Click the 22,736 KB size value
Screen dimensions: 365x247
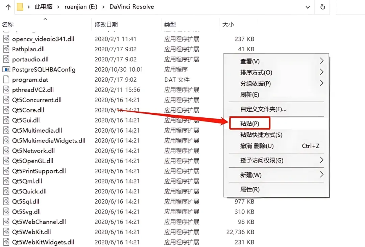click(x=240, y=232)
